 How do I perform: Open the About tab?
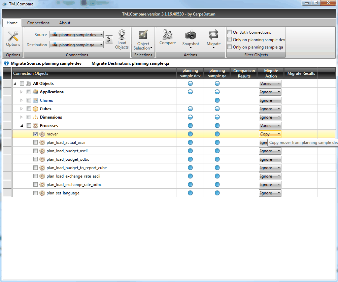tap(65, 23)
